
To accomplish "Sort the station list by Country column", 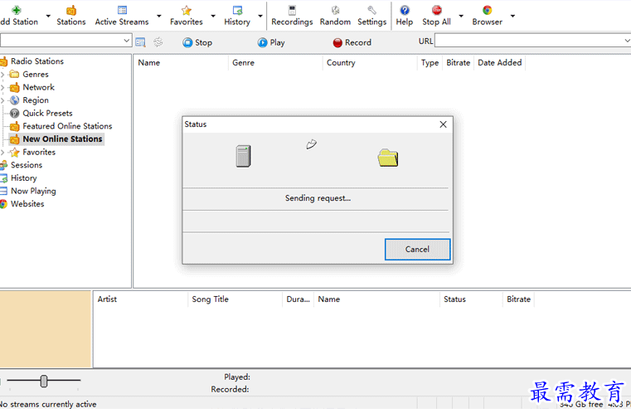I will click(341, 63).
